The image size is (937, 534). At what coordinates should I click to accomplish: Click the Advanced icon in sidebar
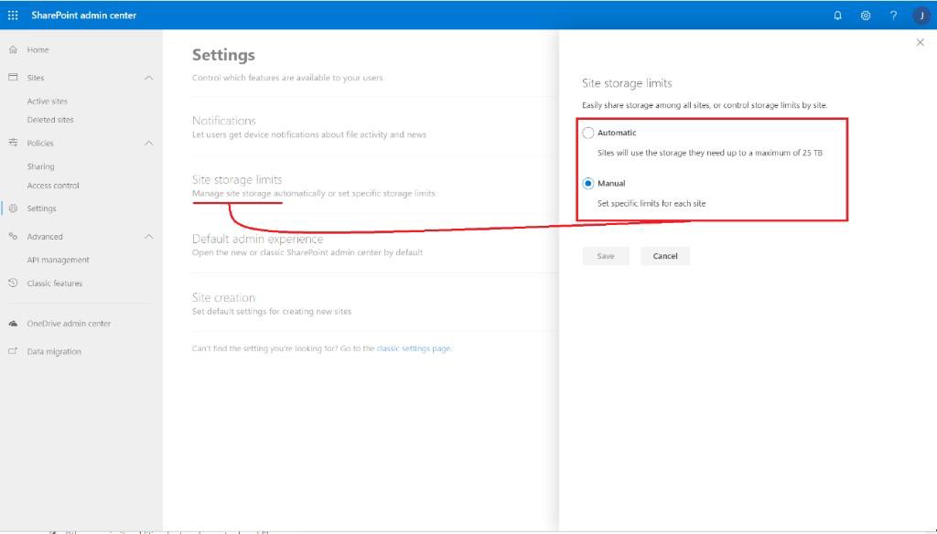pos(13,236)
